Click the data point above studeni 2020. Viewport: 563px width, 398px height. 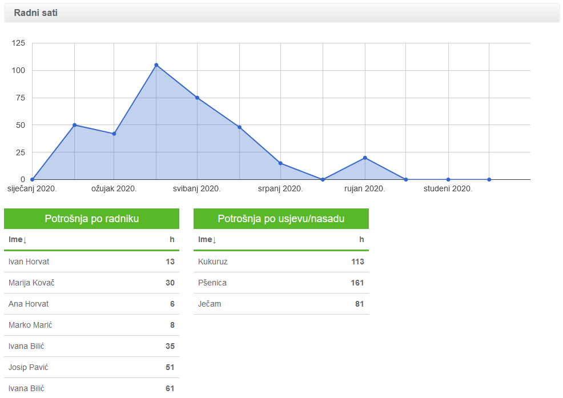pyautogui.click(x=448, y=179)
